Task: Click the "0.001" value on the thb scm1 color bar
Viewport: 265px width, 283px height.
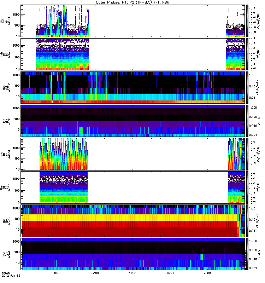Action: 253,135
